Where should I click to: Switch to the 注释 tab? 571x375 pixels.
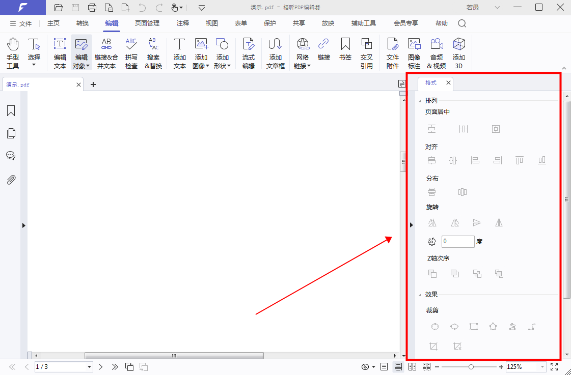183,23
